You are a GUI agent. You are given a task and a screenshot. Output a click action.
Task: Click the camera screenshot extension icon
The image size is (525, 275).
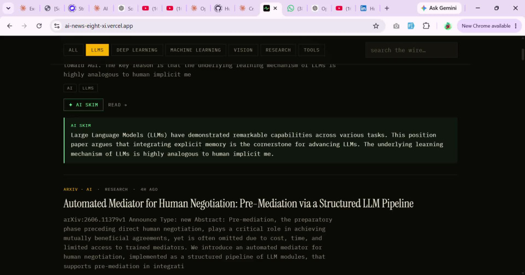(x=396, y=26)
